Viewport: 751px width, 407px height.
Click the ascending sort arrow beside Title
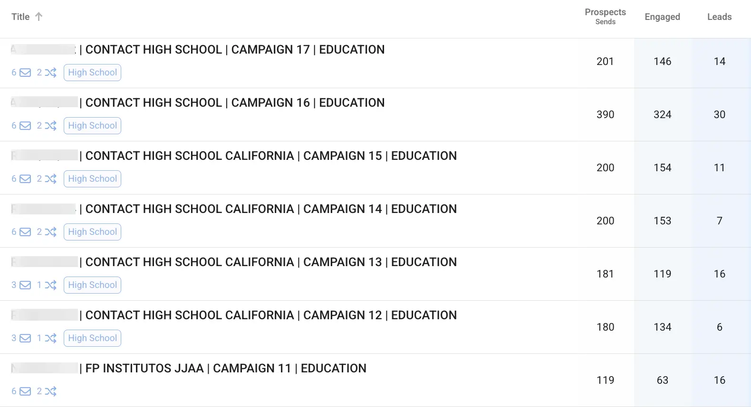point(39,16)
